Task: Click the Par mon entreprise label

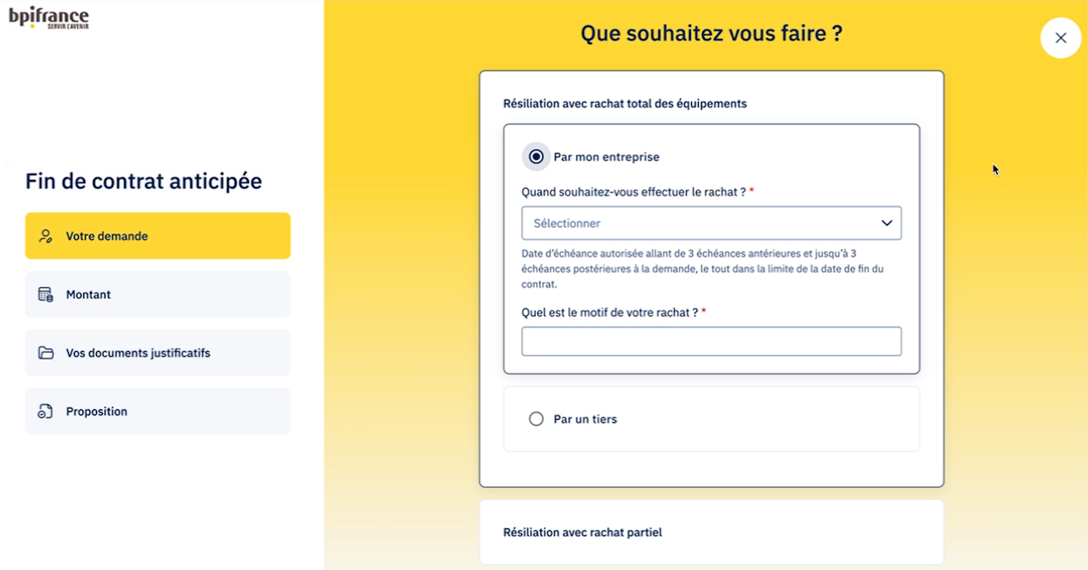Action: pos(606,157)
